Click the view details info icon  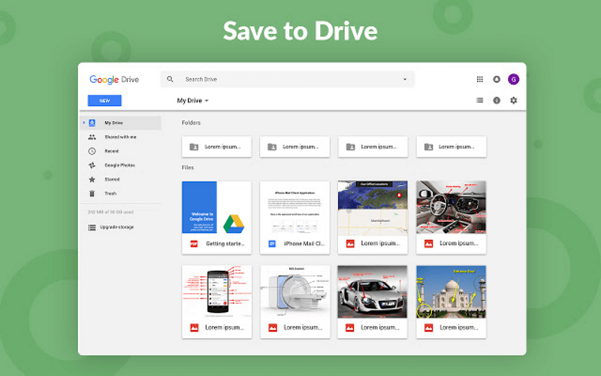pos(497,100)
